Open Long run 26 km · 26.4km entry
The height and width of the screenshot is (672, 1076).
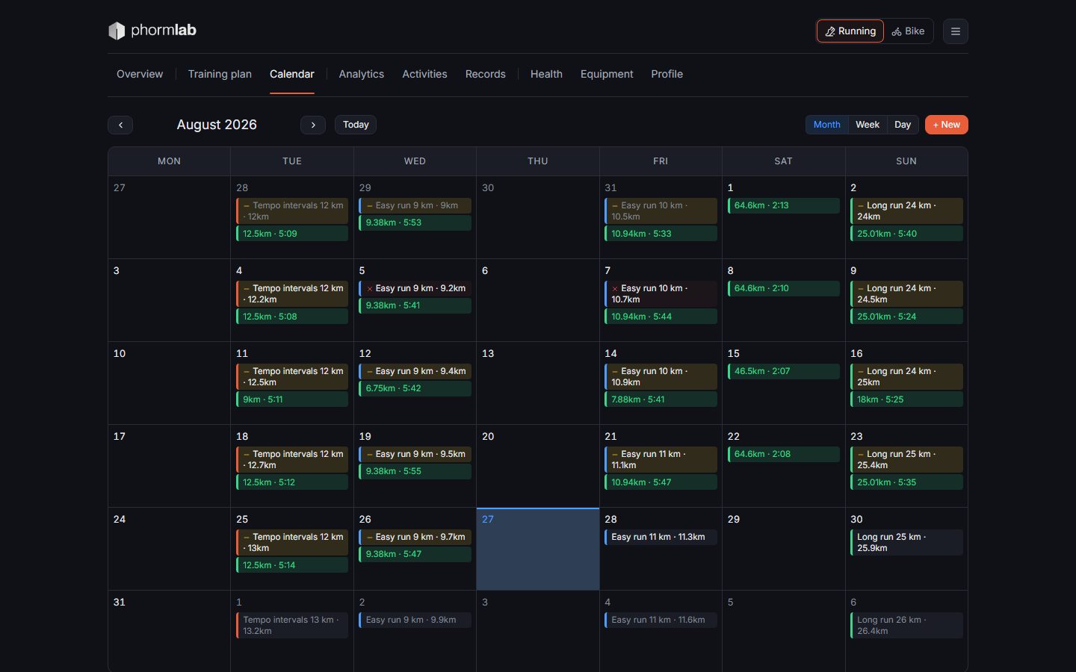(906, 626)
